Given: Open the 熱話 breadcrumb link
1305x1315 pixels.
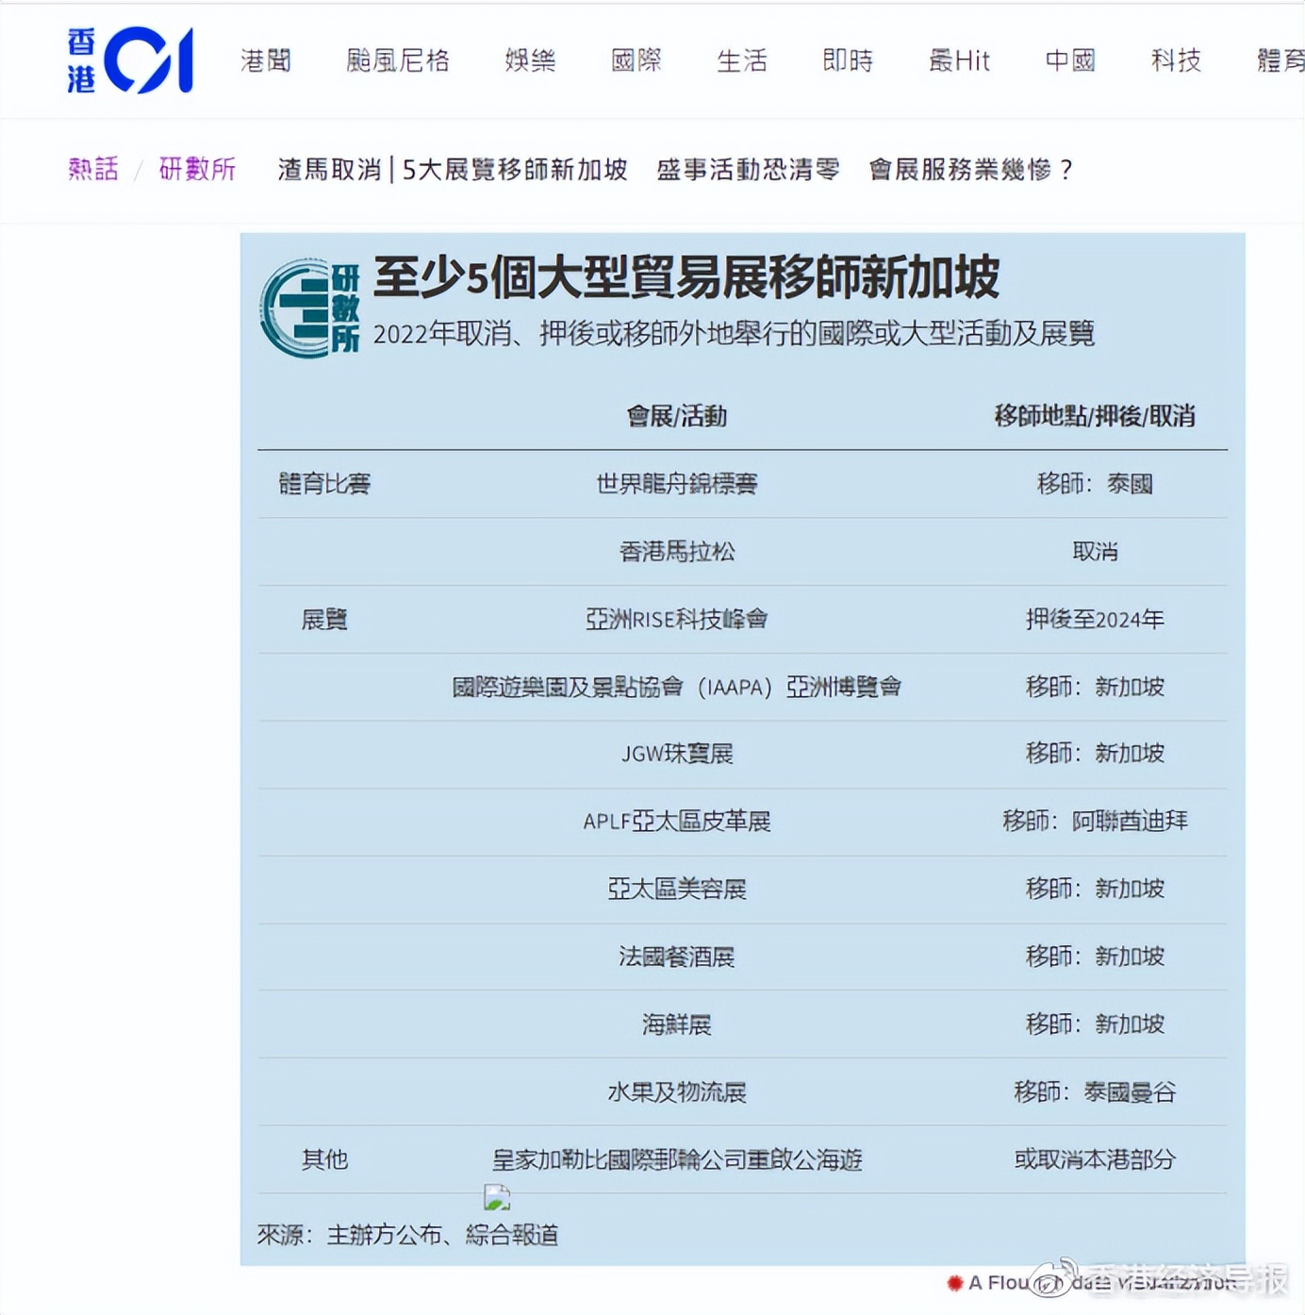Looking at the screenshot, I should click(92, 168).
